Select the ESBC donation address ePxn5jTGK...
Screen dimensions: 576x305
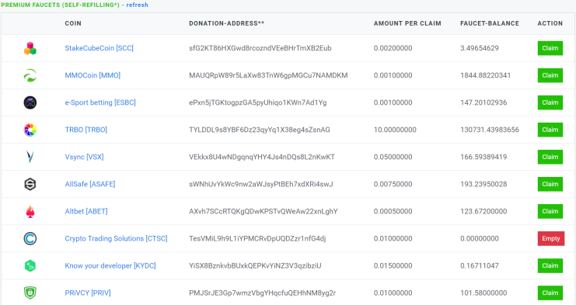pyautogui.click(x=258, y=102)
